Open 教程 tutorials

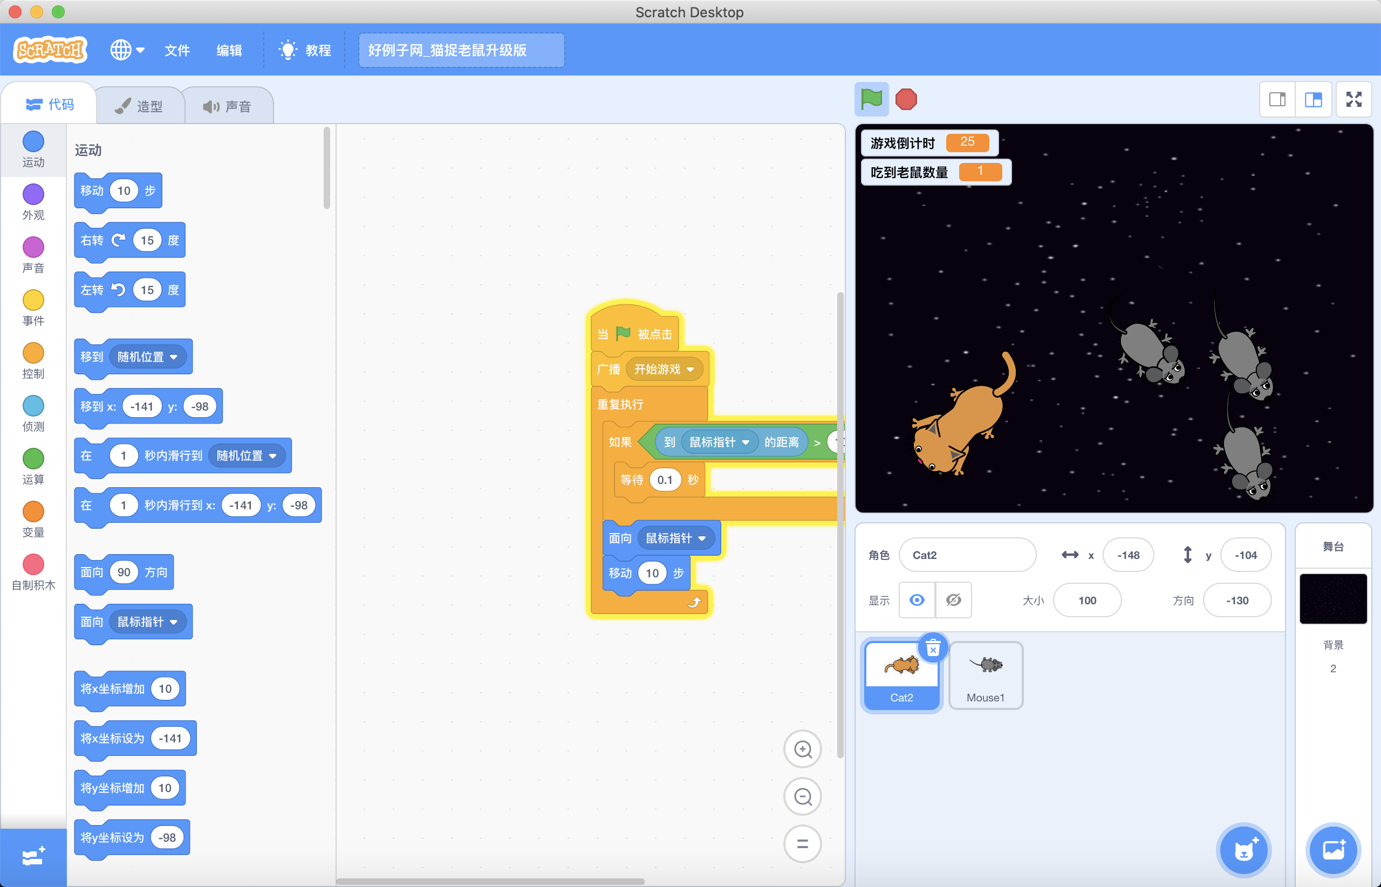pos(305,50)
